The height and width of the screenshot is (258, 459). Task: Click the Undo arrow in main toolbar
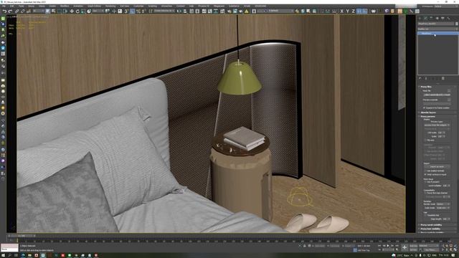(5, 11)
